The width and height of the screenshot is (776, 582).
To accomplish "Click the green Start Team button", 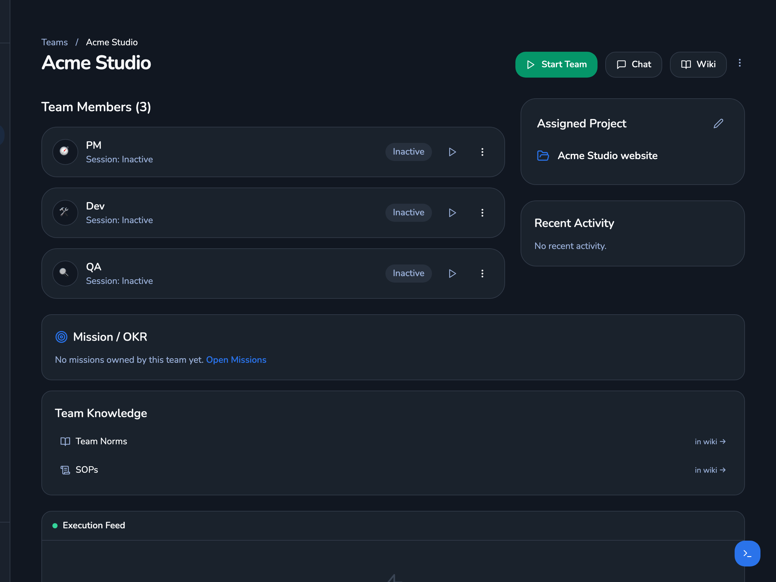I will tap(556, 65).
